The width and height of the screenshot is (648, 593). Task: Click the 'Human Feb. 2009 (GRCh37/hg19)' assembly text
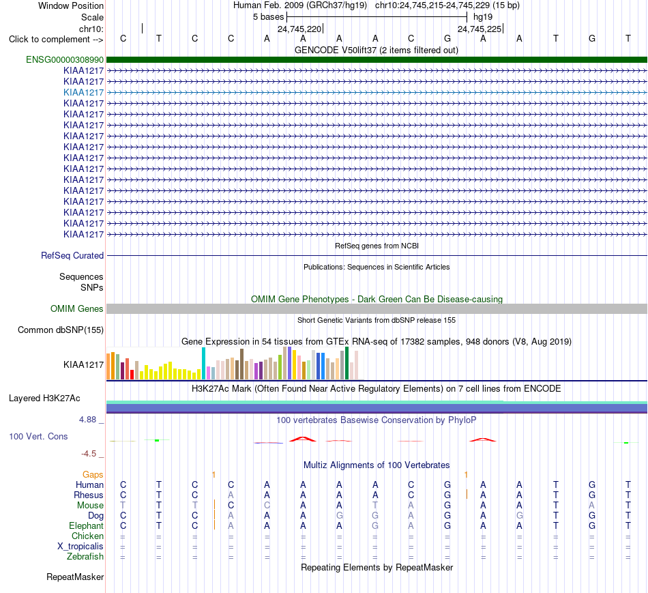(300, 5)
